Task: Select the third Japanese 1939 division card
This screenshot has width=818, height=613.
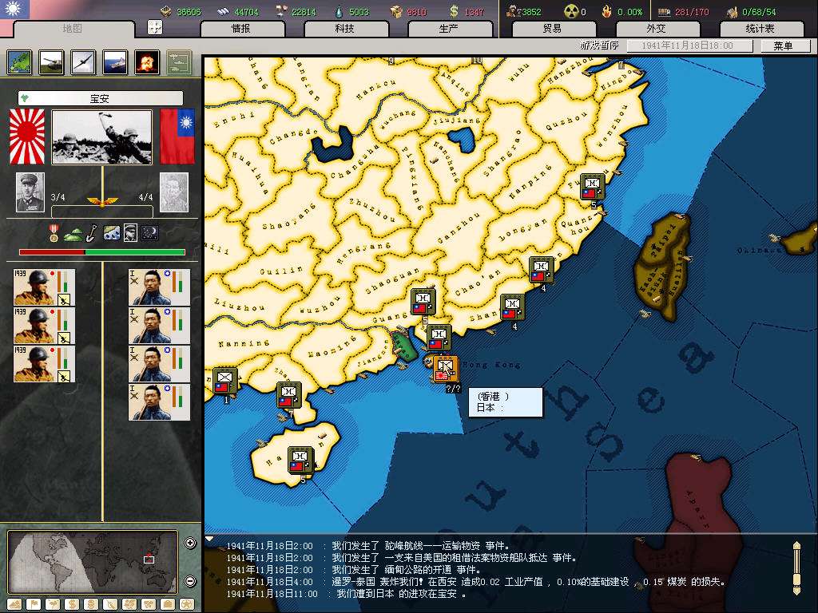Action: coord(45,364)
